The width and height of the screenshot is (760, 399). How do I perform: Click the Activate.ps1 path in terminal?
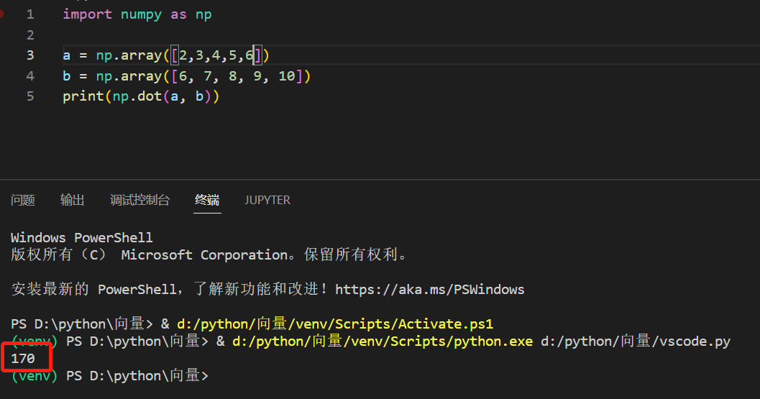(x=335, y=324)
